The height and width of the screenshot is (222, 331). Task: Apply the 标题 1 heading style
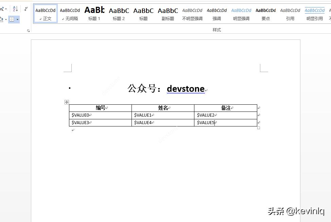94,14
